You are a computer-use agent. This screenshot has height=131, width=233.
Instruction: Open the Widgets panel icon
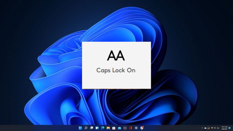click(97, 128)
